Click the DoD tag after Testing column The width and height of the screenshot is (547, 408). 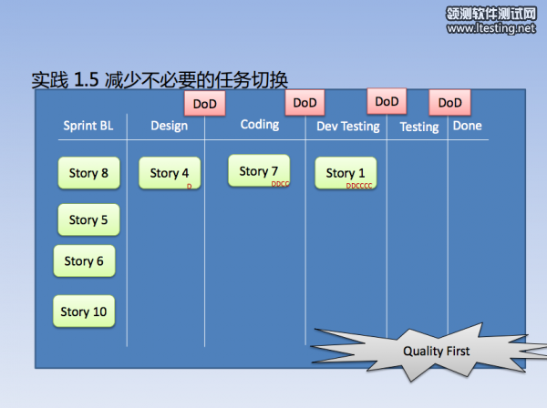[450, 102]
